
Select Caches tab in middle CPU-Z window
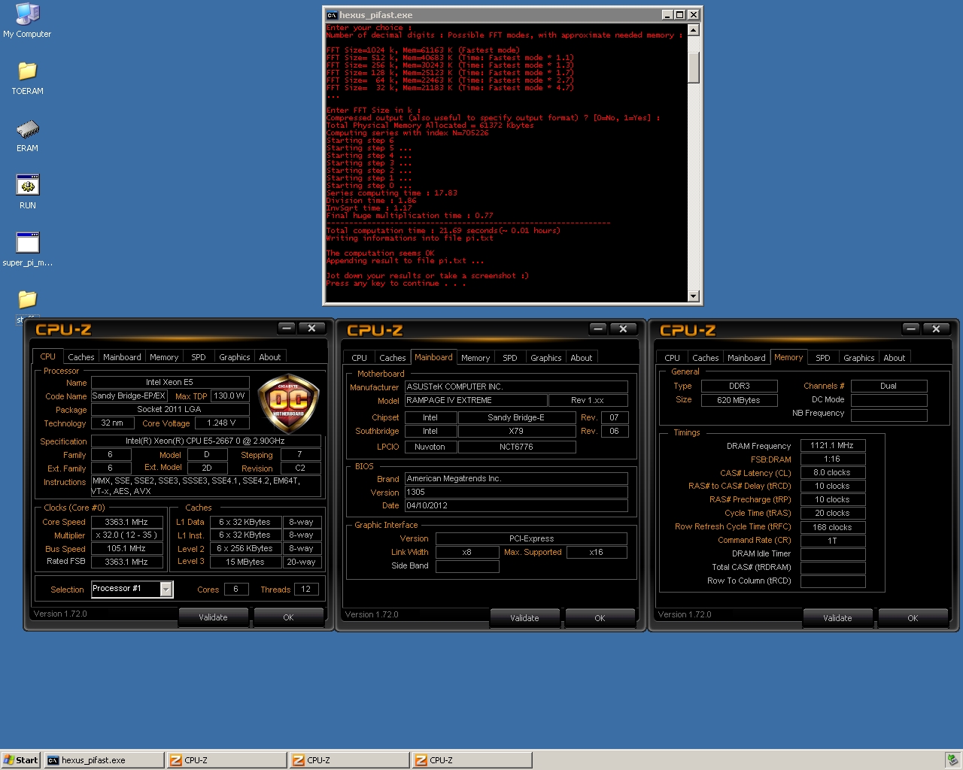(393, 358)
